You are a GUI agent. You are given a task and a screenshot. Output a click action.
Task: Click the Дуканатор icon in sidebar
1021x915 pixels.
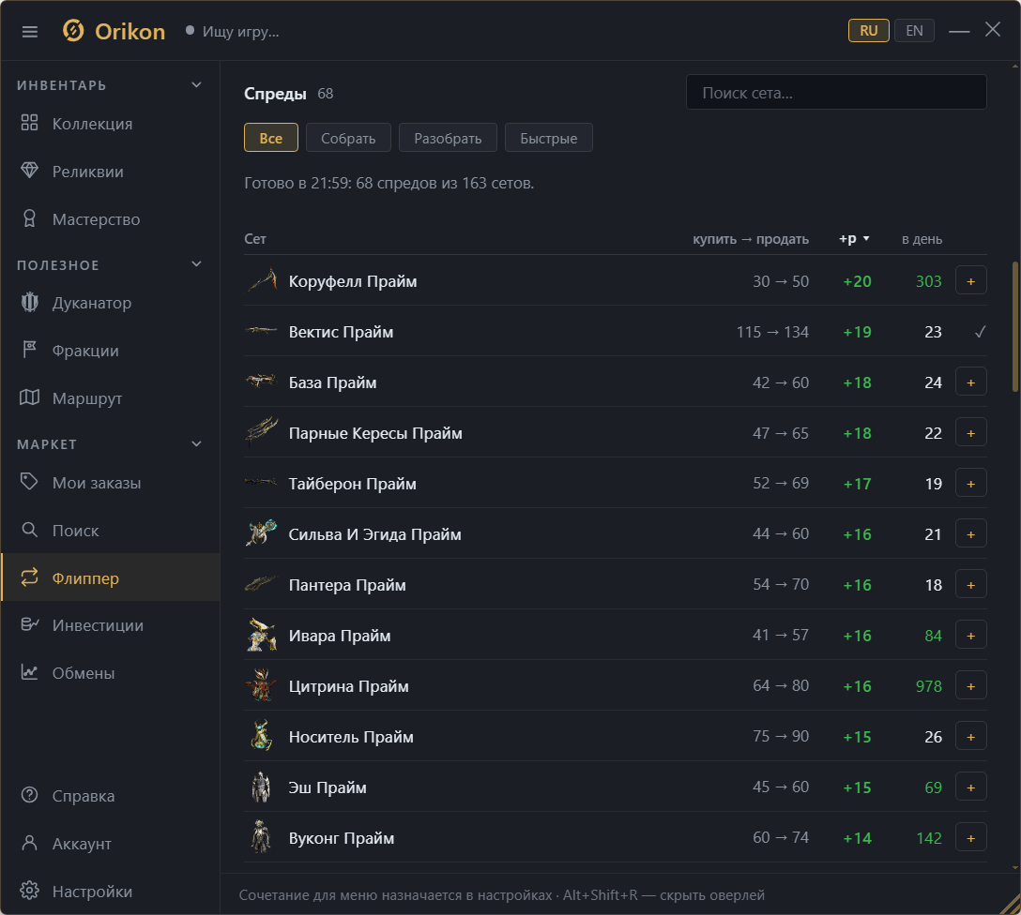point(29,303)
